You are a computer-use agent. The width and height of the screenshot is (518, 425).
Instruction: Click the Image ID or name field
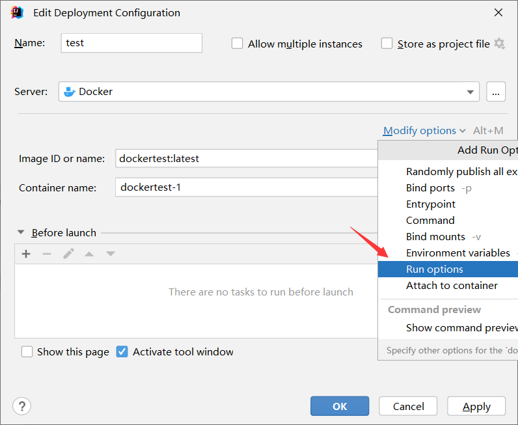[x=247, y=159]
